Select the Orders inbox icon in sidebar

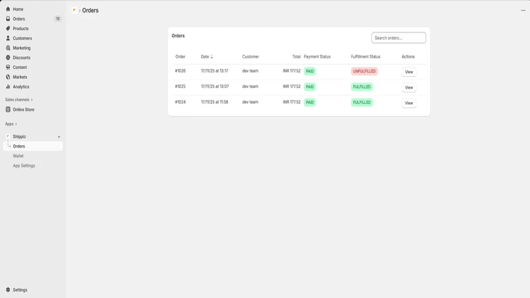tap(8, 19)
